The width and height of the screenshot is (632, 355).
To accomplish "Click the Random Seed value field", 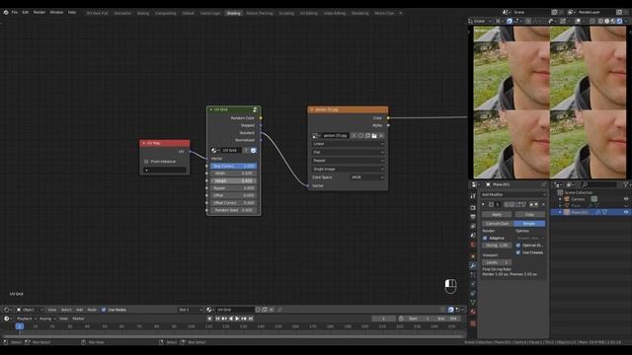I will [x=233, y=210].
